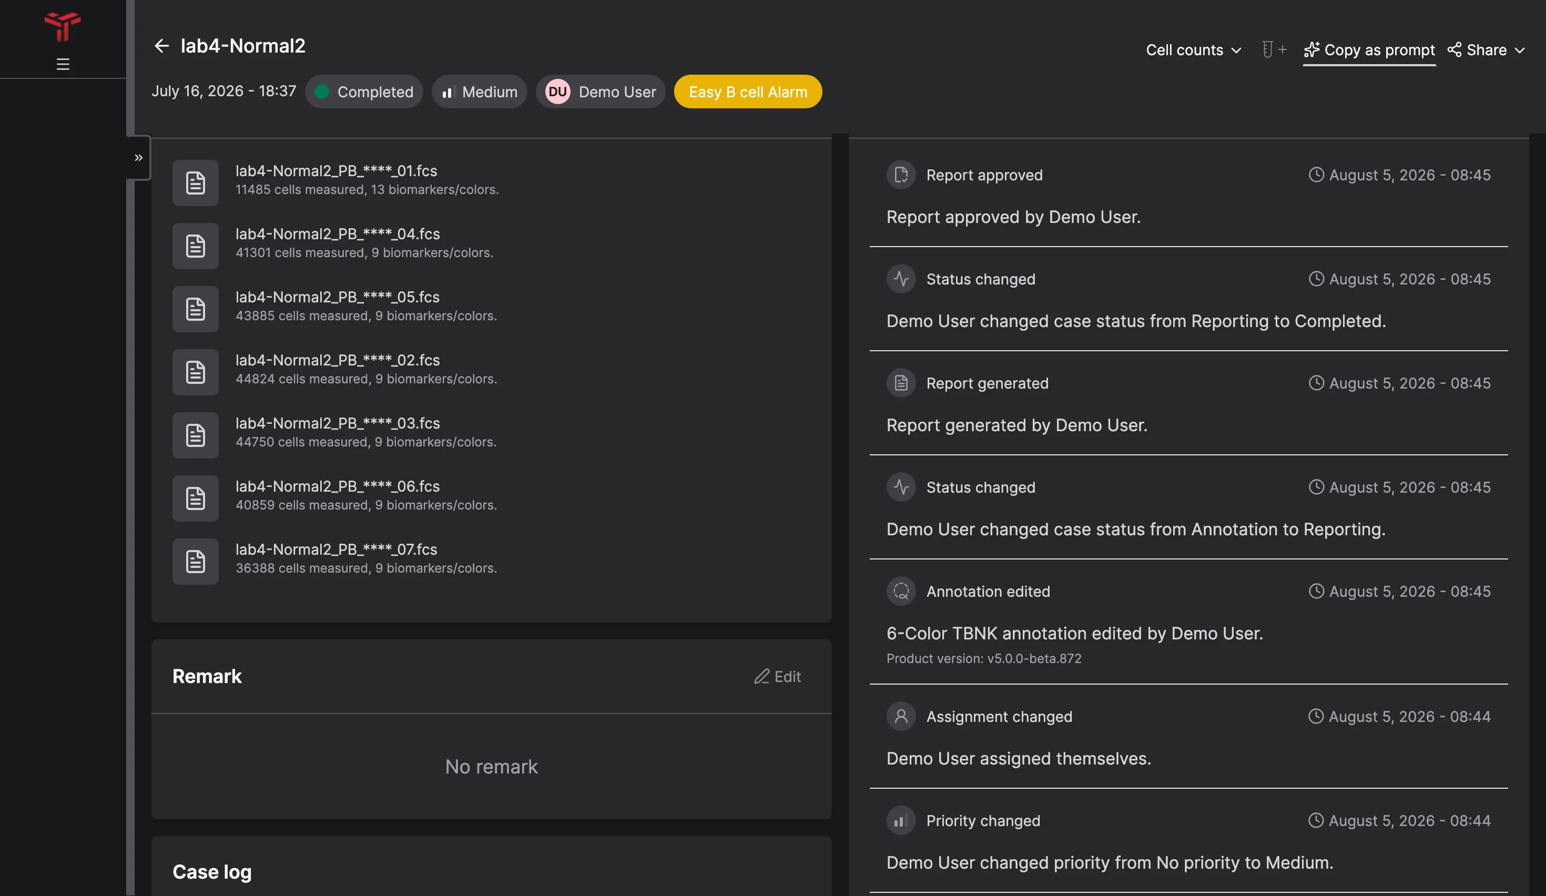Screen dimensions: 1546x896
Task: Select file name lab4-Normal2_PB_****_05.fcs
Action: click(x=338, y=297)
